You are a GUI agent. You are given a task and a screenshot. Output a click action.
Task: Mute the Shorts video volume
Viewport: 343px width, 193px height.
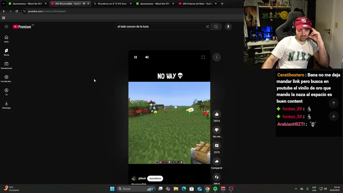(x=147, y=57)
